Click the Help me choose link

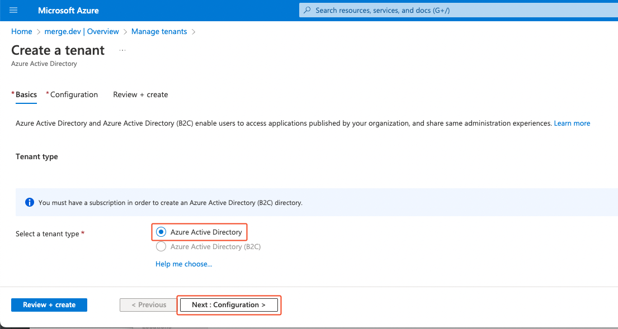pyautogui.click(x=183, y=264)
